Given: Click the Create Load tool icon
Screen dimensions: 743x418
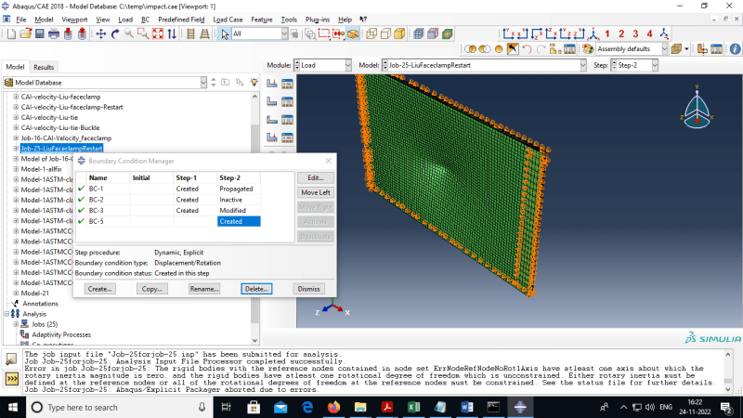Looking at the screenshot, I should coord(272,84).
